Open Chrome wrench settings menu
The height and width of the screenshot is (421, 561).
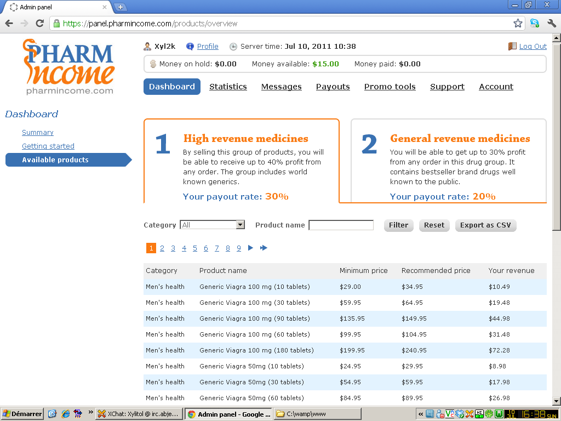(552, 24)
